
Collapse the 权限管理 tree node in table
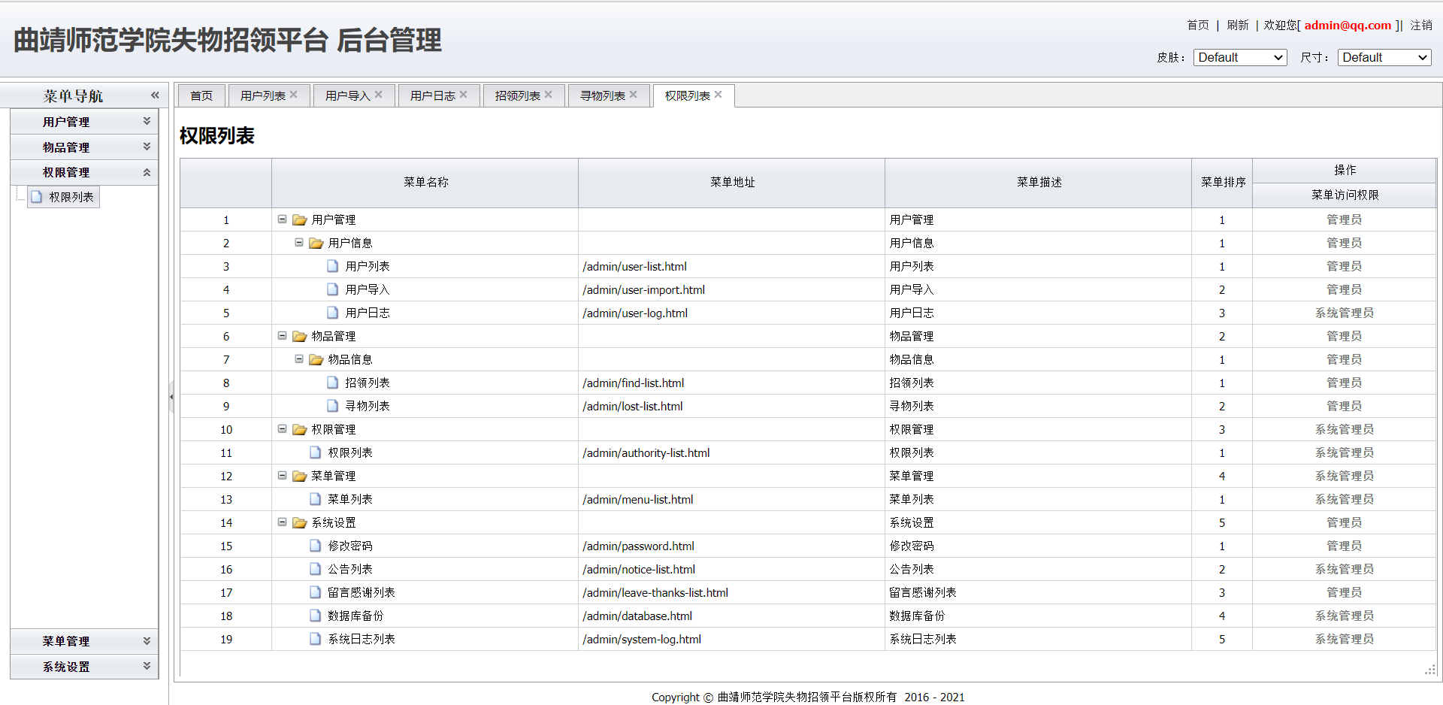(283, 429)
